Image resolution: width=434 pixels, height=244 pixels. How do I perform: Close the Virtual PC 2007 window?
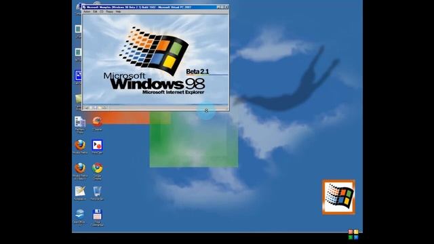point(226,7)
